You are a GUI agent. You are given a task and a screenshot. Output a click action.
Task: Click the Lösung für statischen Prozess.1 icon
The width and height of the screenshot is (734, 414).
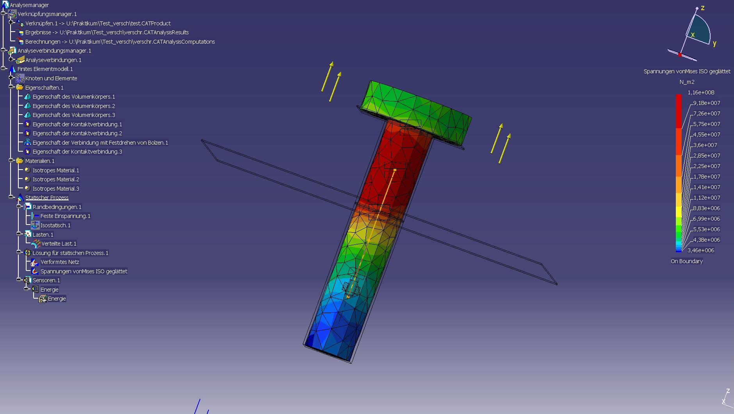pyautogui.click(x=27, y=253)
